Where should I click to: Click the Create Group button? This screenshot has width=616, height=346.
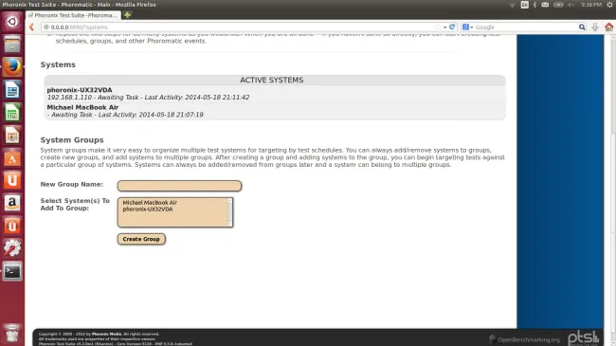141,239
